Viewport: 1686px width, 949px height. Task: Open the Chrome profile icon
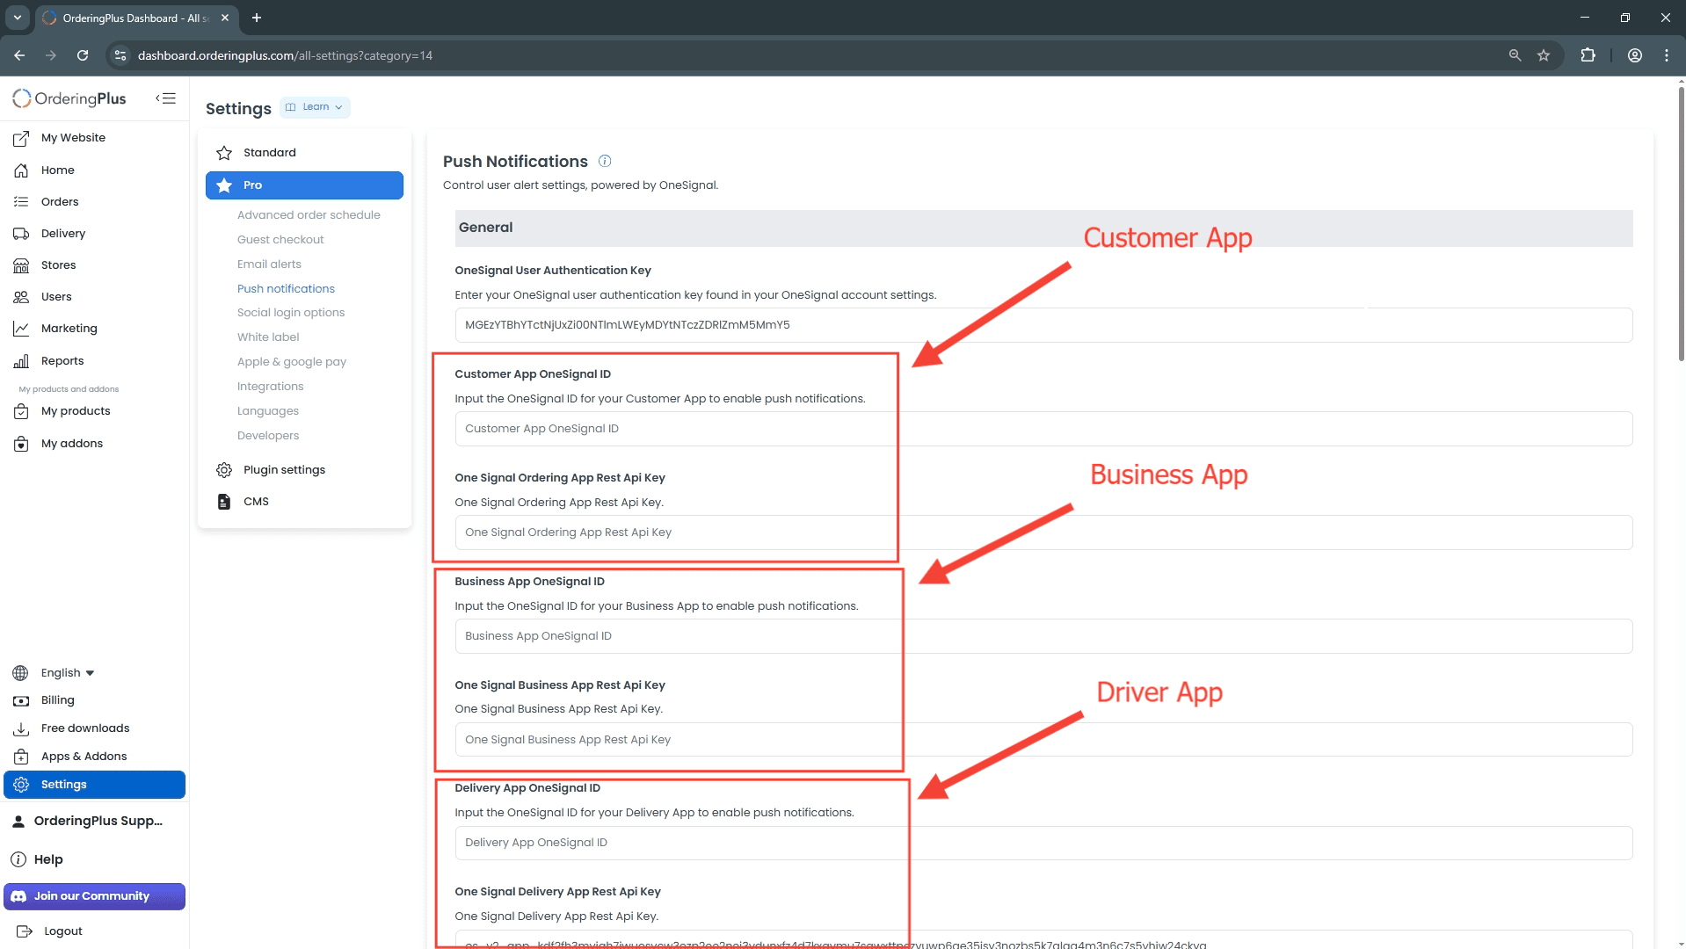tap(1634, 55)
